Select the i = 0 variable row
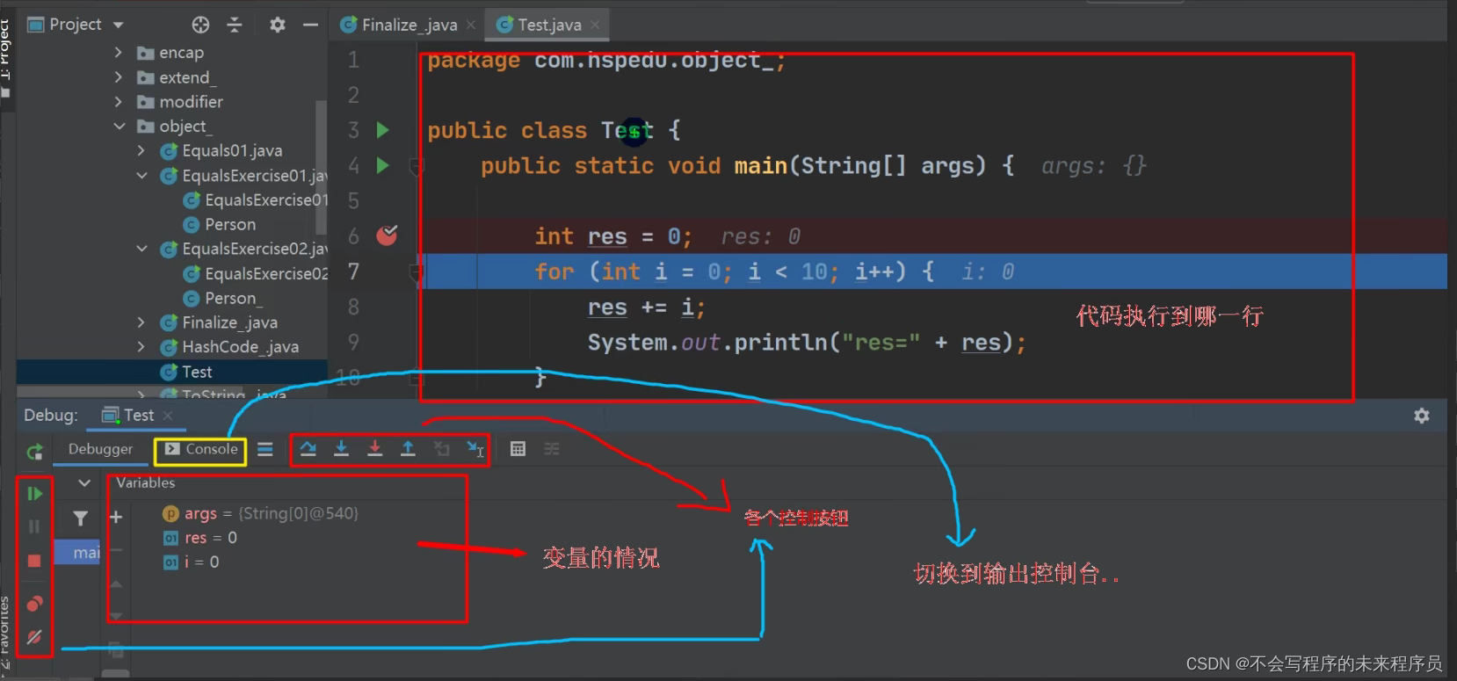Image resolution: width=1457 pixels, height=681 pixels. pyautogui.click(x=192, y=562)
